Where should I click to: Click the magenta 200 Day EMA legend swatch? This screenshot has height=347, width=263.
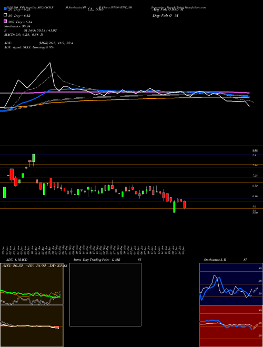click(6, 22)
